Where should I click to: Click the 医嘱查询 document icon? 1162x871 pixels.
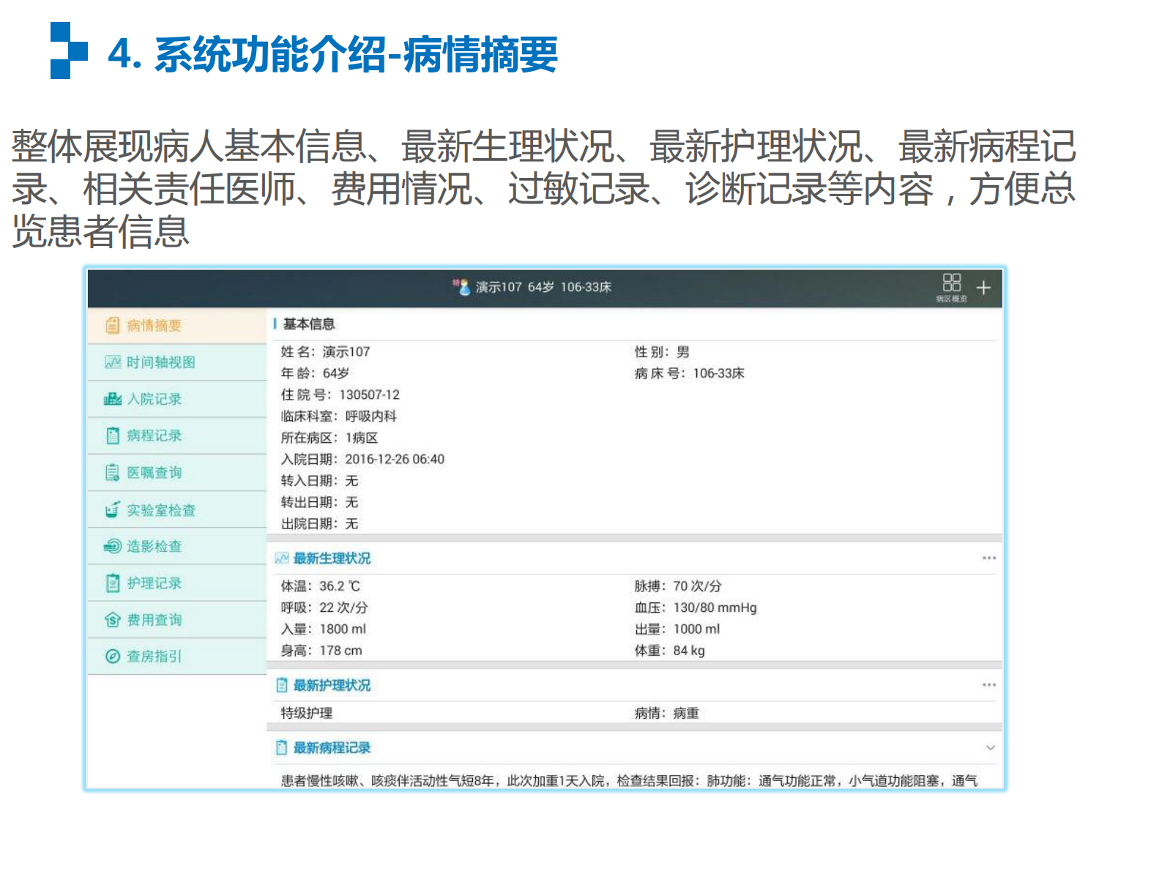pyautogui.click(x=112, y=473)
